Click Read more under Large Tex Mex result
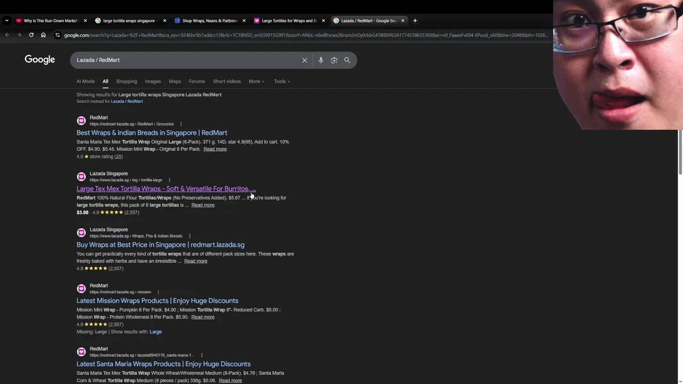The width and height of the screenshot is (683, 384). (x=203, y=205)
